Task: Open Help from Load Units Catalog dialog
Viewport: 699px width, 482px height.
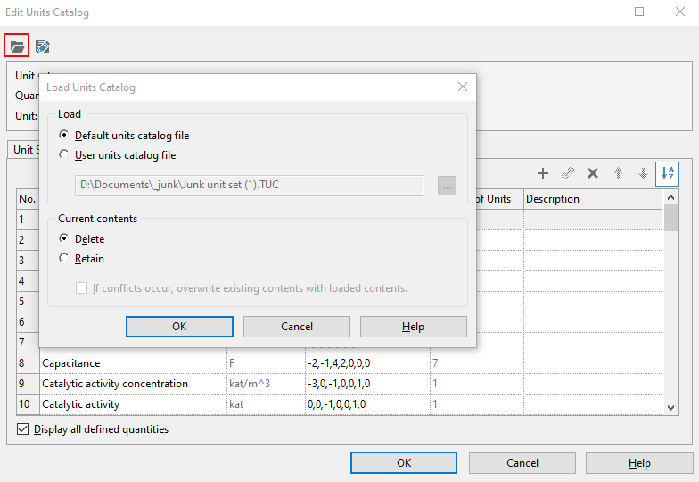Action: click(x=413, y=327)
